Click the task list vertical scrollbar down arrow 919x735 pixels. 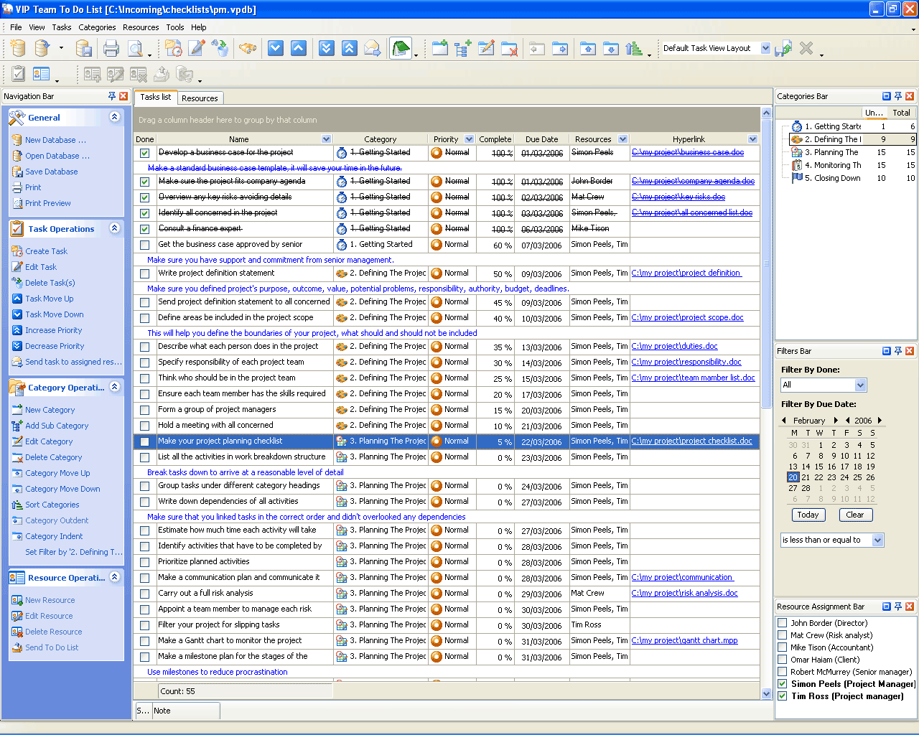pyautogui.click(x=766, y=693)
